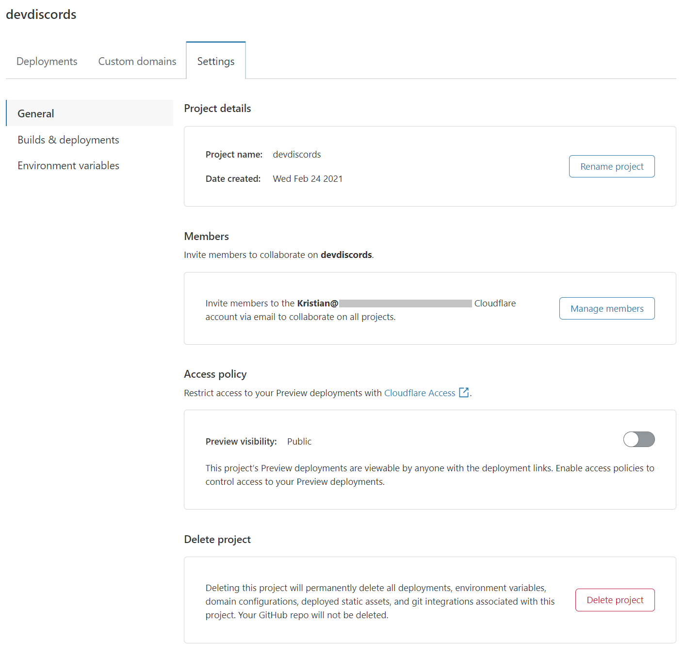The image size is (686, 656).
Task: Click the devdiscords page title
Action: pyautogui.click(x=41, y=15)
